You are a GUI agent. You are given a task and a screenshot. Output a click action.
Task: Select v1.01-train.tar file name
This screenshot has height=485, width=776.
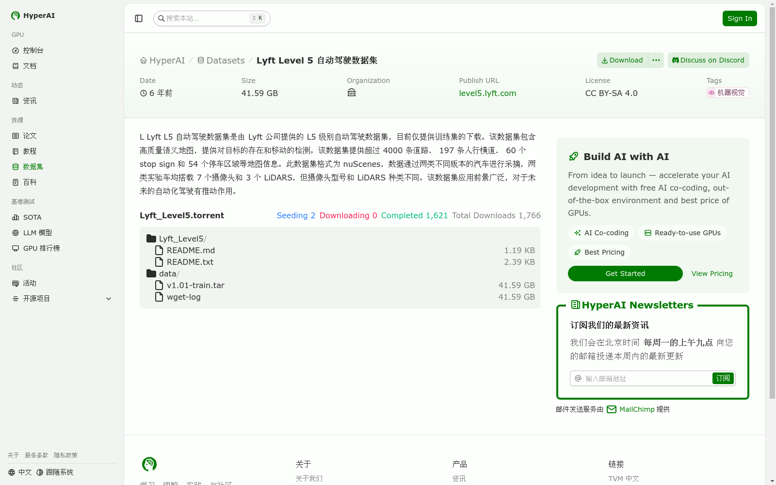(x=195, y=285)
